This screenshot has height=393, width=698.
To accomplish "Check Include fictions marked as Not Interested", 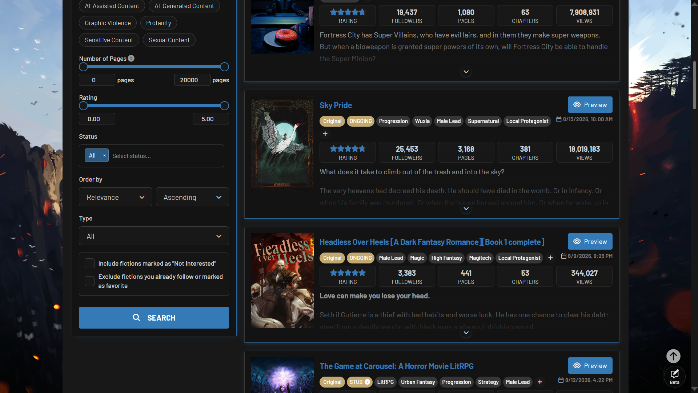I will 89,263.
